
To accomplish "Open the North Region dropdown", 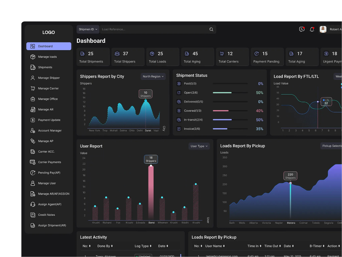I will pyautogui.click(x=153, y=76).
